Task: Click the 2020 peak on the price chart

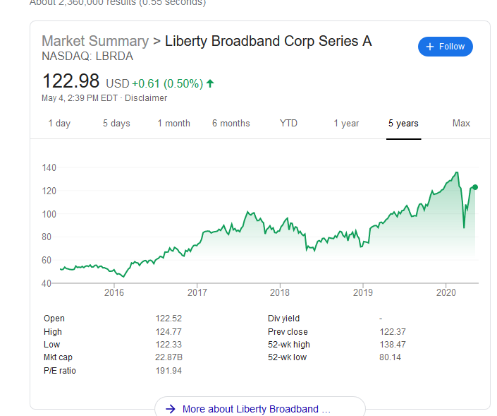Action: pyautogui.click(x=457, y=172)
